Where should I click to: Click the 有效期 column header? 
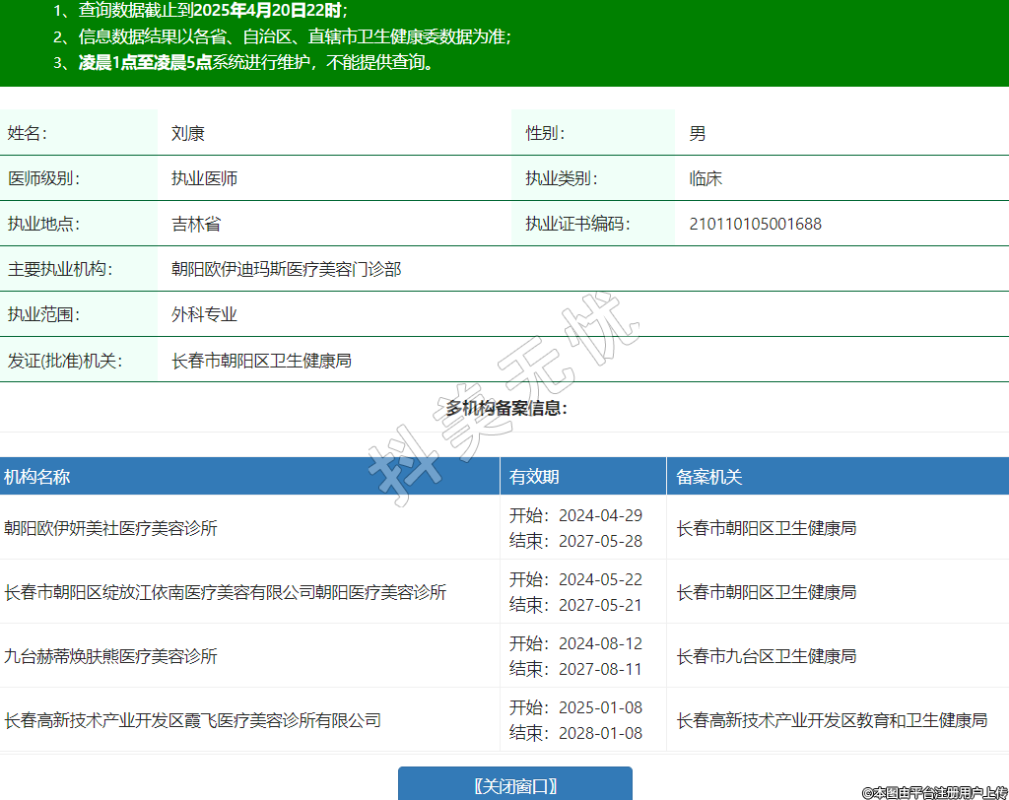click(534, 477)
